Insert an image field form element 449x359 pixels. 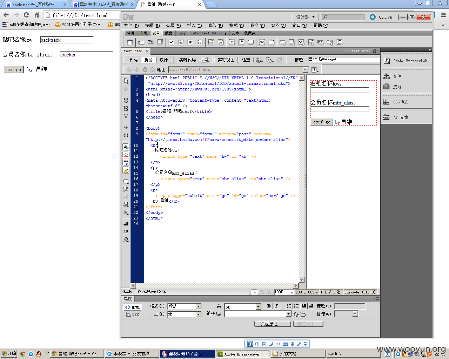(232, 42)
